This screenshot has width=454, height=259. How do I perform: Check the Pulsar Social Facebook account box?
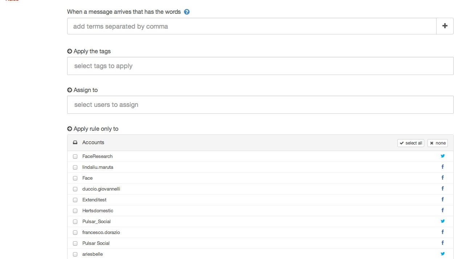click(75, 243)
